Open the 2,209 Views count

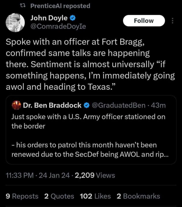(x=95, y=175)
